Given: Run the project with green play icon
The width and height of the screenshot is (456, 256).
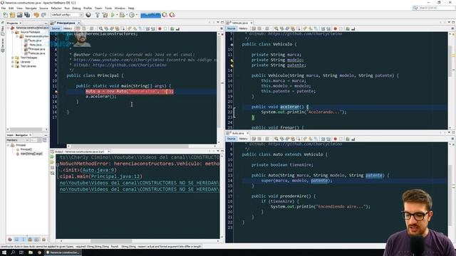Looking at the screenshot, I should point(113,15).
